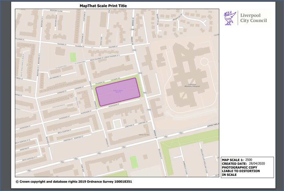The image size is (284, 191).
Task: Click the 'MAP SCALE 1:' label
Action: point(233,160)
